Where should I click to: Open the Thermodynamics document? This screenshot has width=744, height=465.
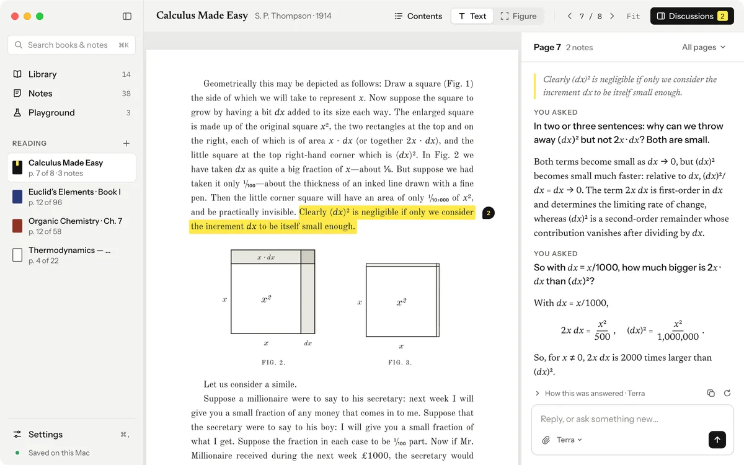71,255
